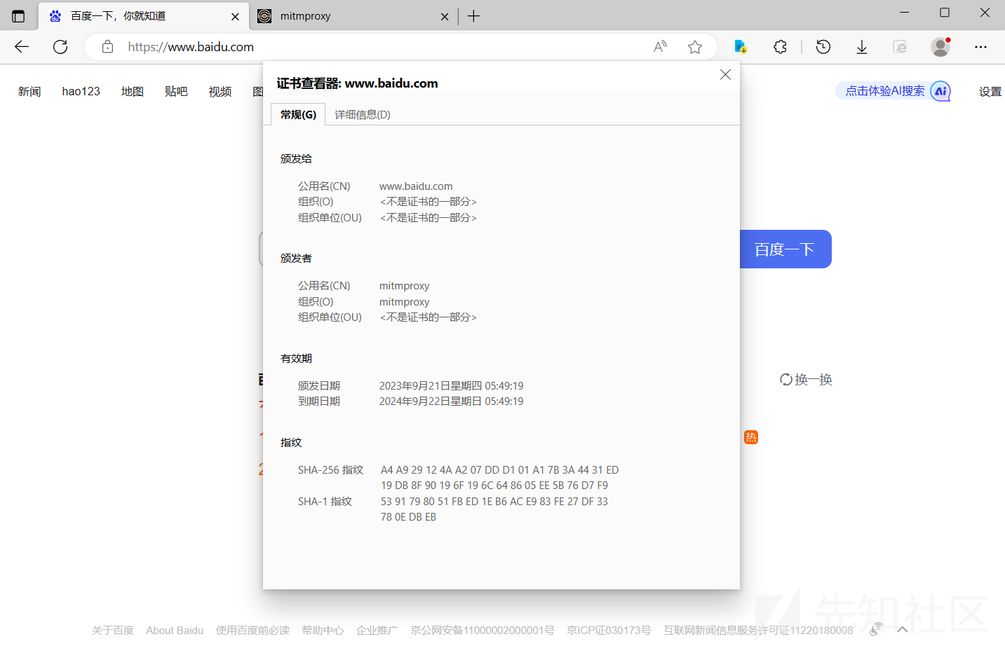The width and height of the screenshot is (1005, 646).
Task: Close the certificate viewer dialog
Action: click(x=725, y=74)
